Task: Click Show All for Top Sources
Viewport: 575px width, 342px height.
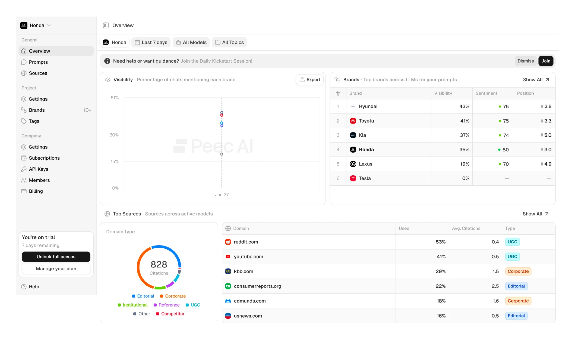Action: coord(536,214)
